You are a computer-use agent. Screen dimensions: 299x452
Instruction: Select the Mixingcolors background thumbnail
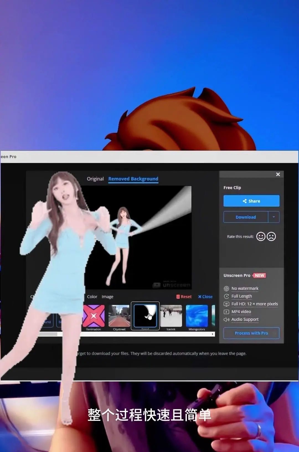197,316
